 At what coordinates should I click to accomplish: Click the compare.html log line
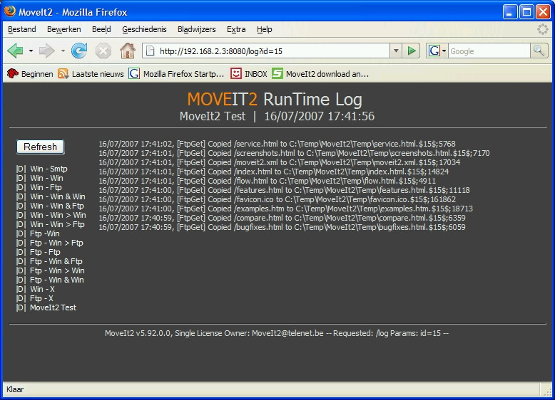click(x=282, y=218)
